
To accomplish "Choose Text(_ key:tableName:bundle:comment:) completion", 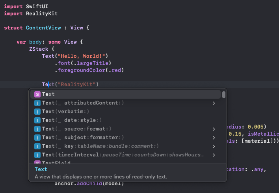I will [x=125, y=146].
